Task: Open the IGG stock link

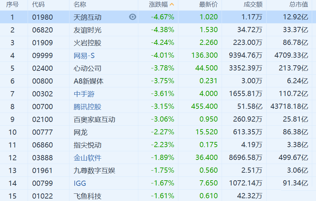Action: pyautogui.click(x=80, y=183)
